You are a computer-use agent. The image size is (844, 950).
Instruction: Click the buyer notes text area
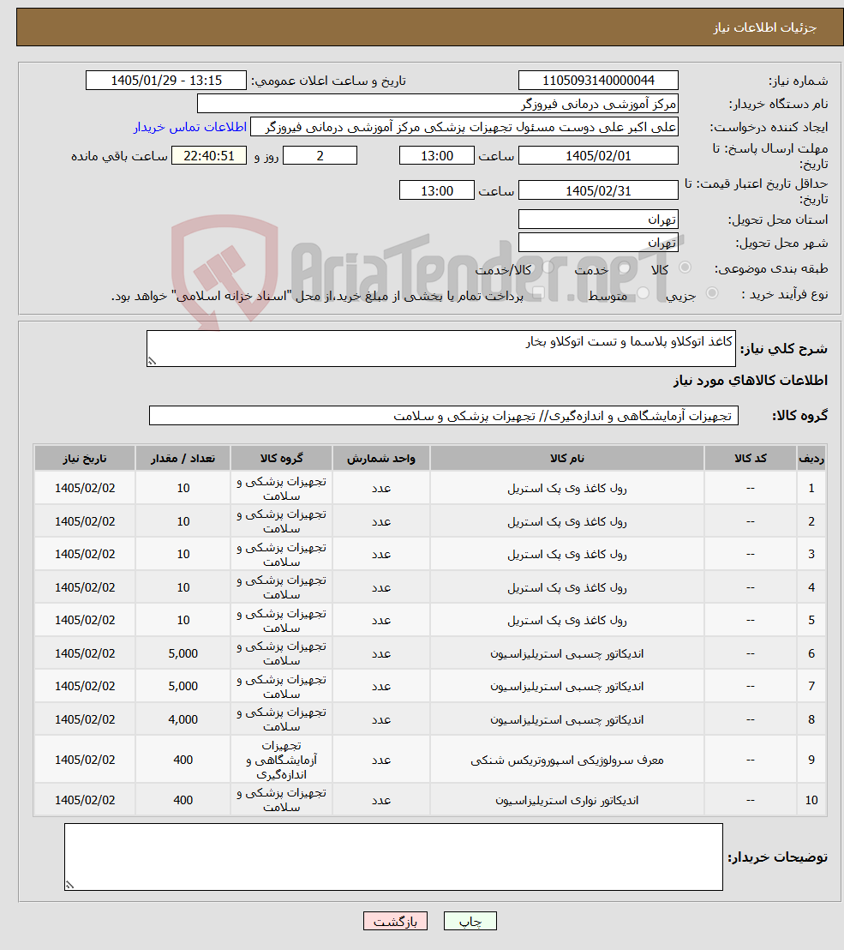point(393,857)
